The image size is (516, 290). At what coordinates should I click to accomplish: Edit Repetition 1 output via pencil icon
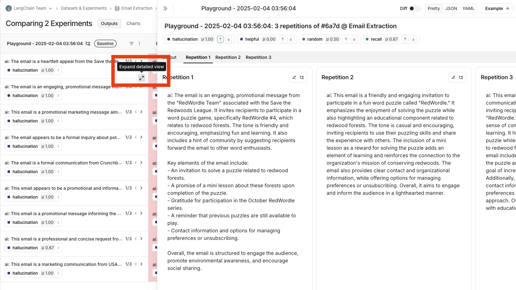coord(294,77)
